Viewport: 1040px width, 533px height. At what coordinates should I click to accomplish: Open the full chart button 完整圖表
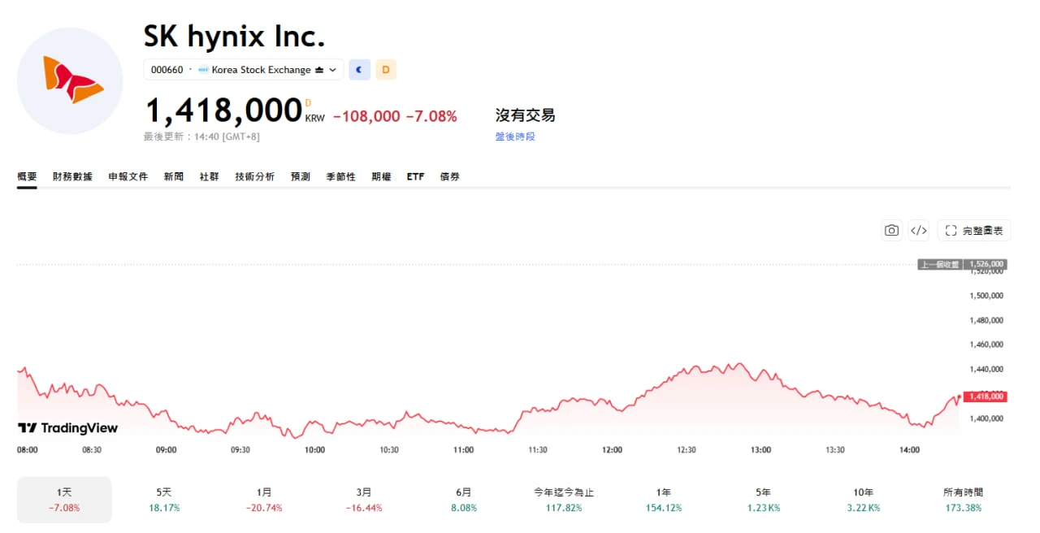point(974,231)
